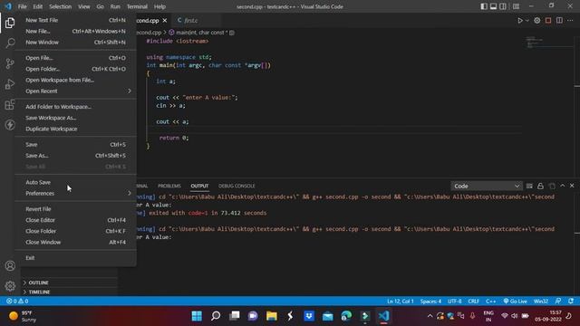Click the editor settings gear icon
Screen dimensions: 580x326
[x=537, y=20]
